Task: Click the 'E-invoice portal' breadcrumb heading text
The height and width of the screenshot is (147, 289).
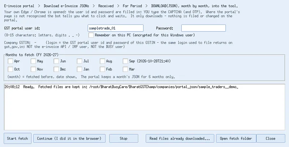Action: [19, 6]
